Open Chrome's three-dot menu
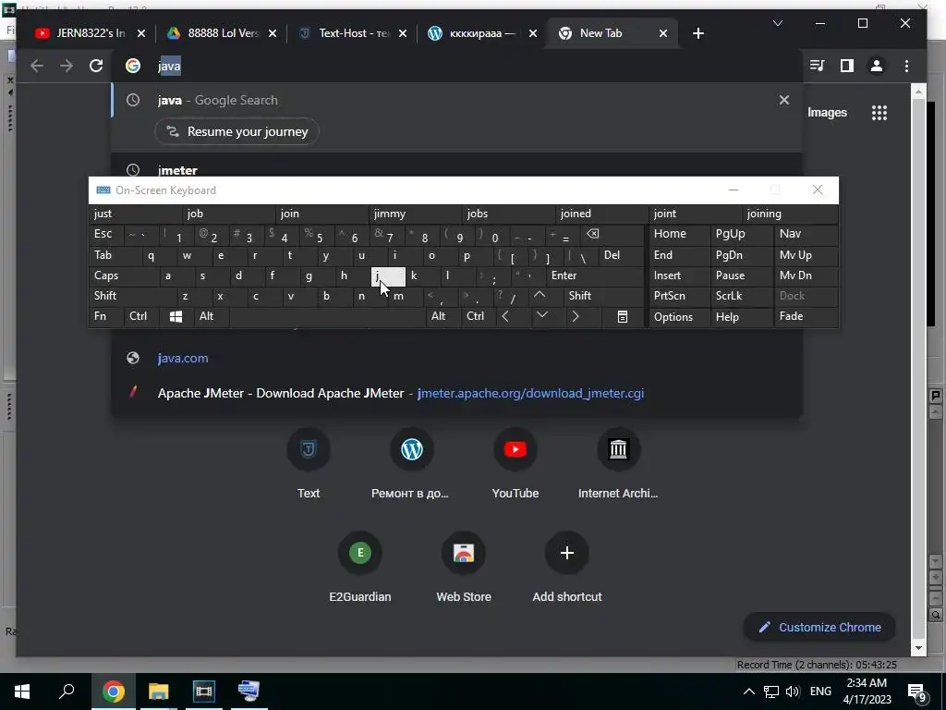 pyautogui.click(x=906, y=66)
